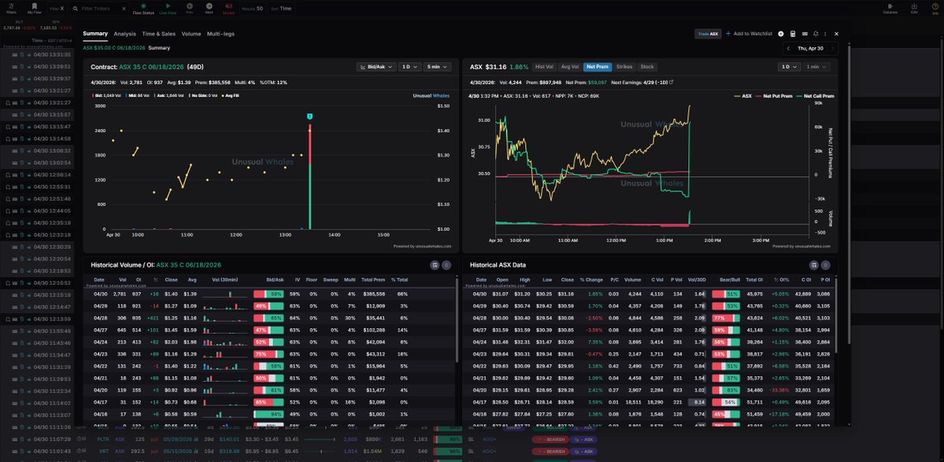The height and width of the screenshot is (462, 944).
Task: Export flow as CSV
Action: click(x=914, y=9)
